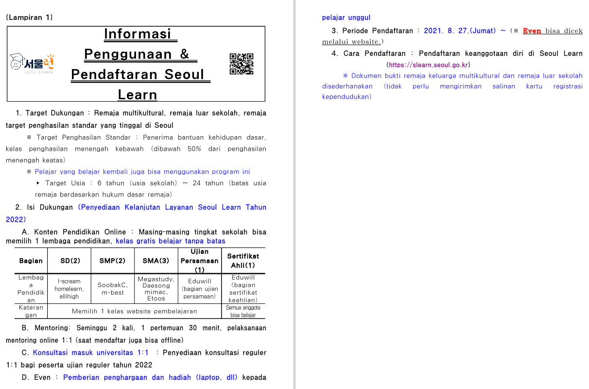Click the 'SD(2)' column header
Viewport: 589px width, 389px height.
69,261
